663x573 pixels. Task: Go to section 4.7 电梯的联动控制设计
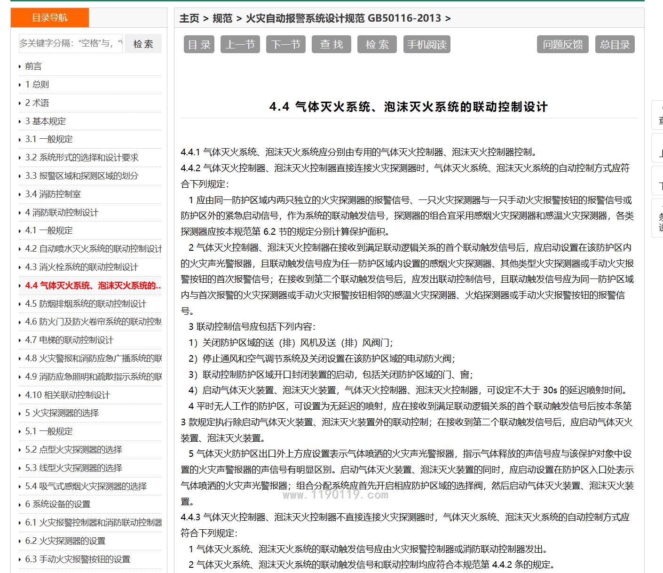69,340
